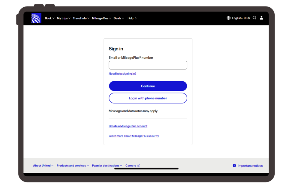Click the globe language icon
The image size is (295, 188).
tap(228, 18)
